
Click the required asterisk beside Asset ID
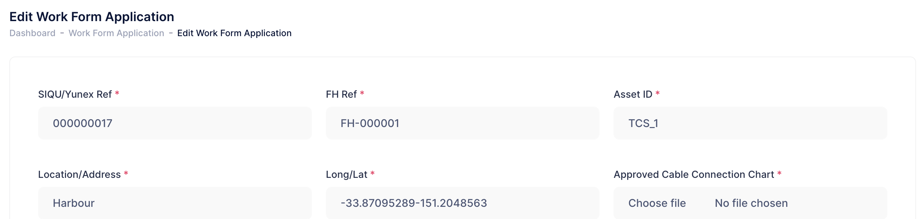point(658,93)
